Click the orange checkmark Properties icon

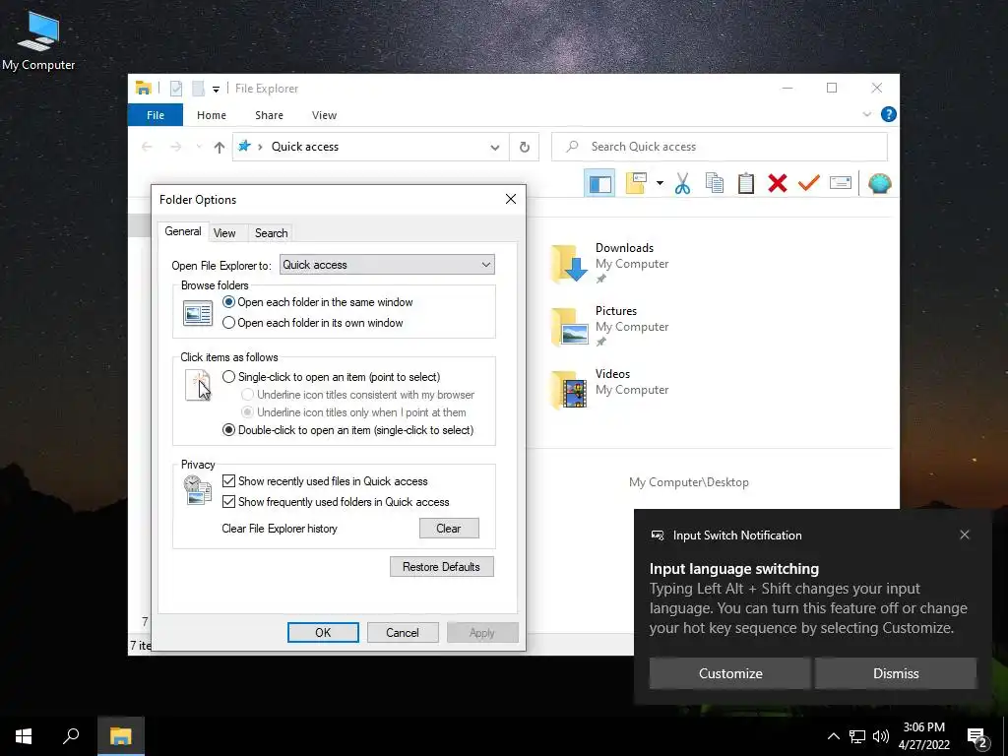(809, 183)
